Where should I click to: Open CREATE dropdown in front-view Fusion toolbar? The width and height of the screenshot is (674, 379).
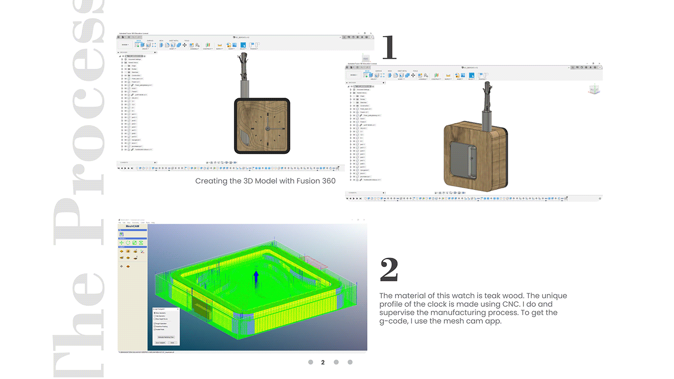click(x=144, y=49)
